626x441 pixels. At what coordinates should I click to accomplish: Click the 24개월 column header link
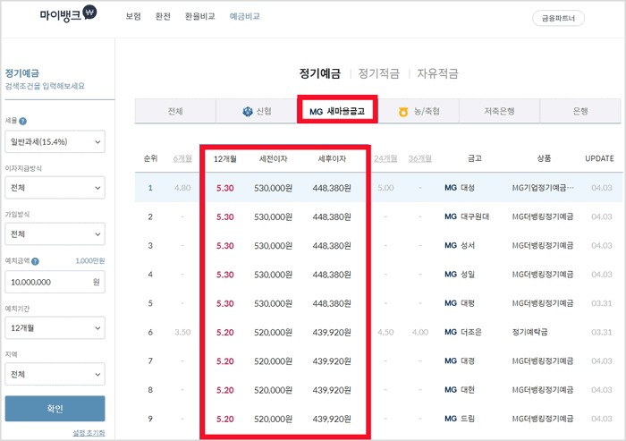385,158
